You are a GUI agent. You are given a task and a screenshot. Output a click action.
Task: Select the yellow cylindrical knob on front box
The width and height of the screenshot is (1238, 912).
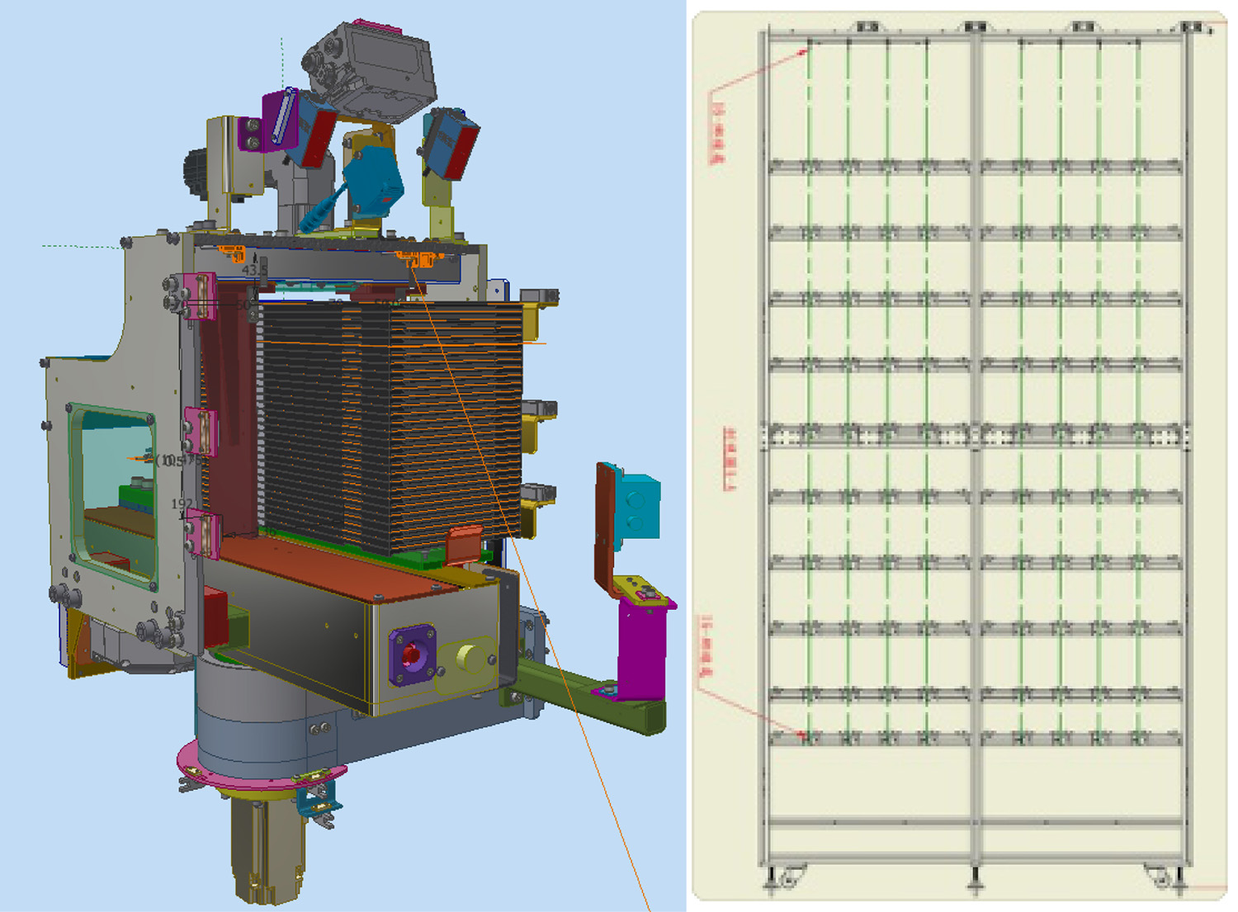pos(468,658)
